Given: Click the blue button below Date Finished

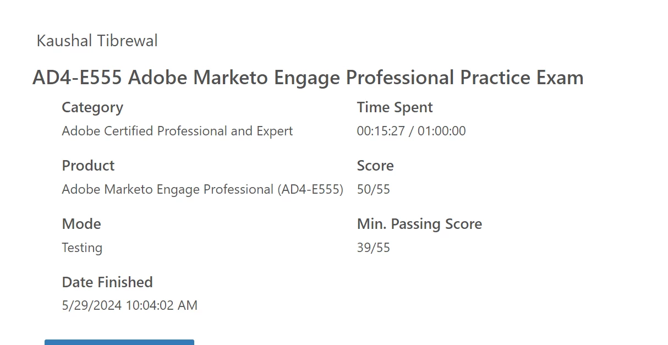Looking at the screenshot, I should pos(119,342).
